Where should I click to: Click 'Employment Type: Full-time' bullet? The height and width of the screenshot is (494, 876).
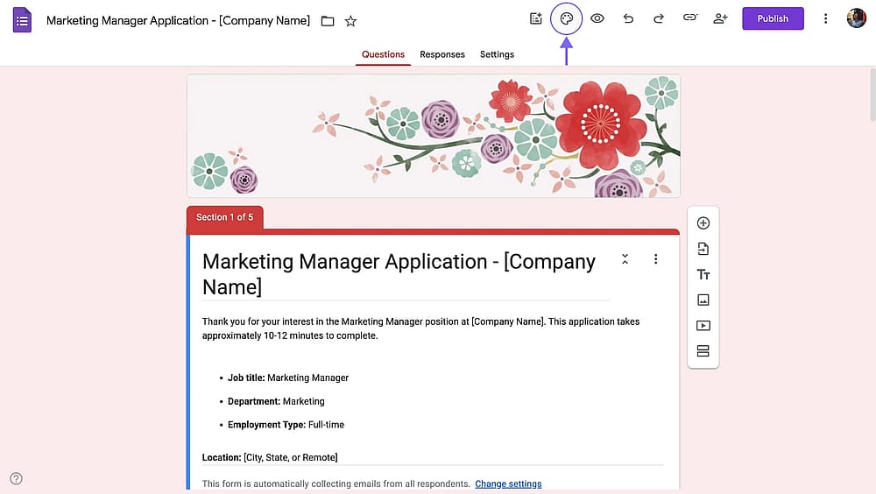click(x=286, y=425)
